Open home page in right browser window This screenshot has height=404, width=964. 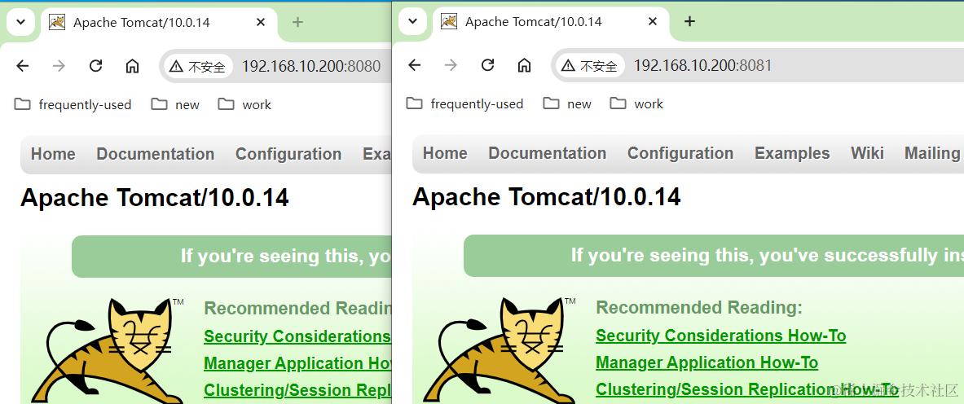(524, 65)
